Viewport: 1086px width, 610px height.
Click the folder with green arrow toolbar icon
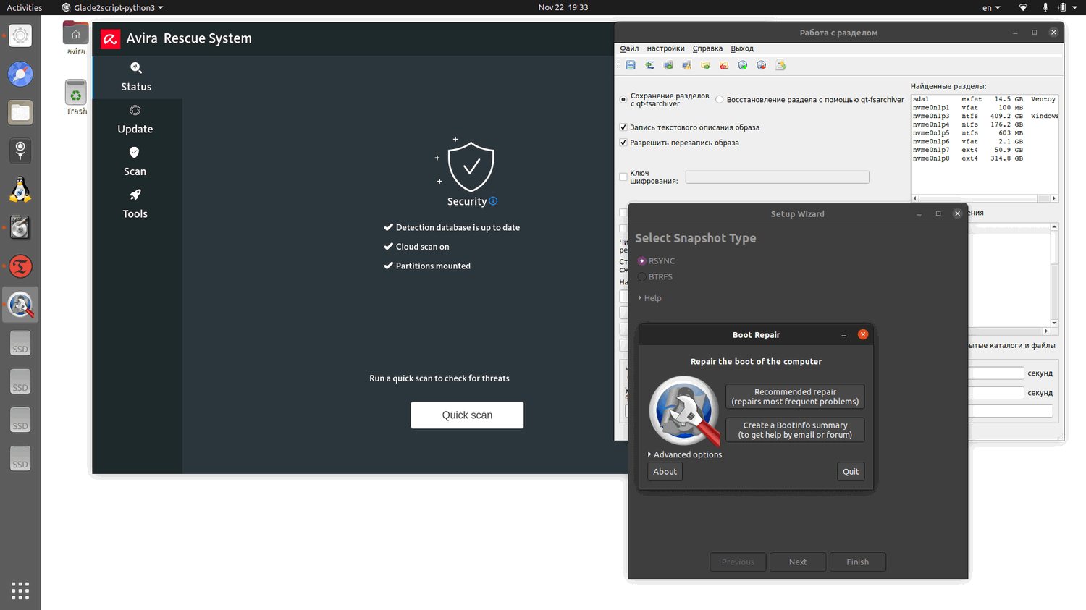706,65
